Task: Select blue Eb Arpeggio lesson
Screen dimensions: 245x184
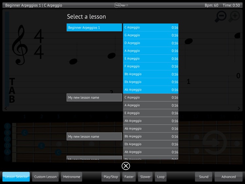Action: tap(151, 82)
